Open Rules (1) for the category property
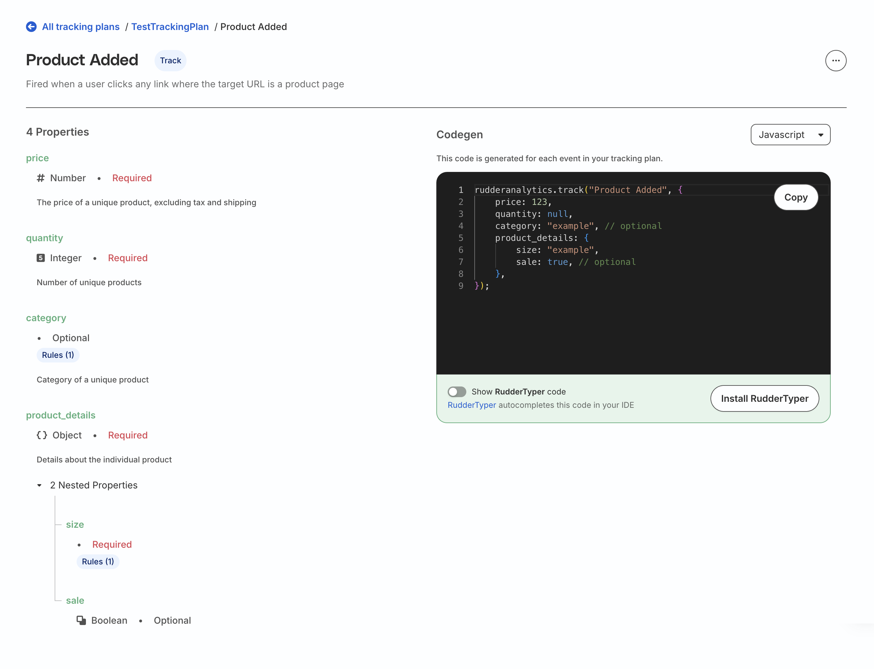 [58, 355]
